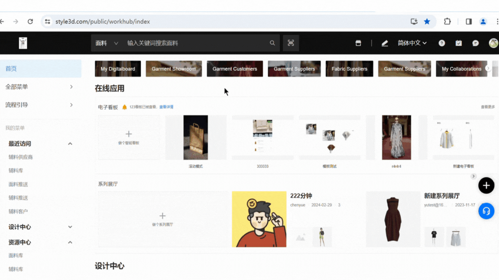This screenshot has width=499, height=280.
Task: Select the My Digitalboard tab
Action: [x=118, y=69]
